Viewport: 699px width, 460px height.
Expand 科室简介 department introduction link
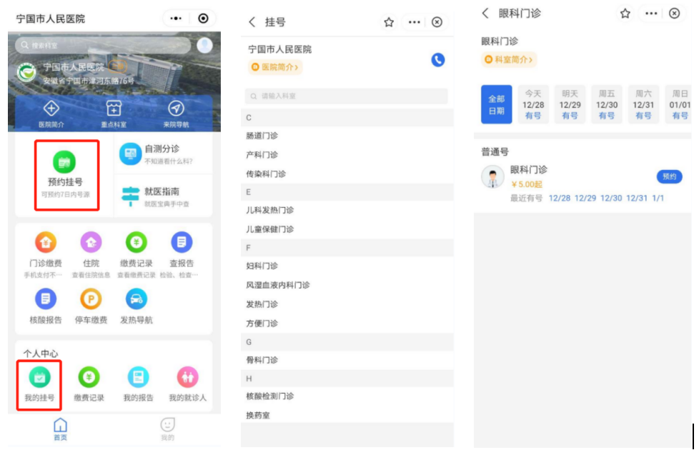tap(508, 59)
